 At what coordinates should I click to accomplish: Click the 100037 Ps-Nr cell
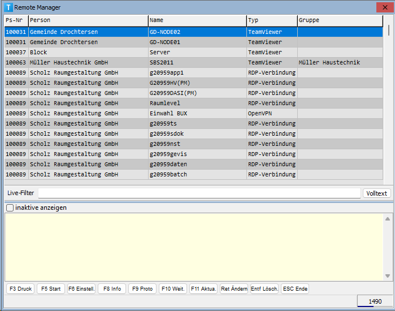tap(16, 53)
